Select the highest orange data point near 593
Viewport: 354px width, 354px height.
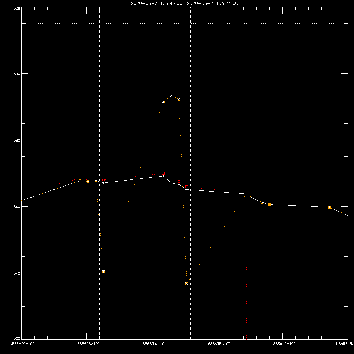coord(171,96)
